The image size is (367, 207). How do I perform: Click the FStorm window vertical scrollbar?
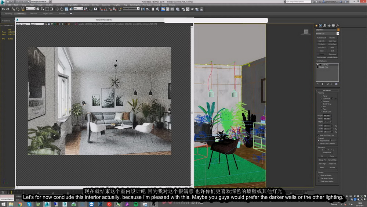point(192,106)
